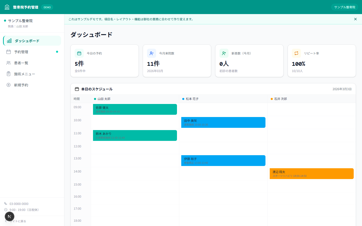Click the people icon beside 患者一覧
This screenshot has height=226, width=362.
click(x=9, y=63)
